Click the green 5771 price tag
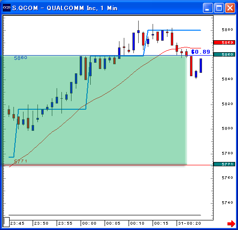Screen dimensions: 238x230 (224, 164)
